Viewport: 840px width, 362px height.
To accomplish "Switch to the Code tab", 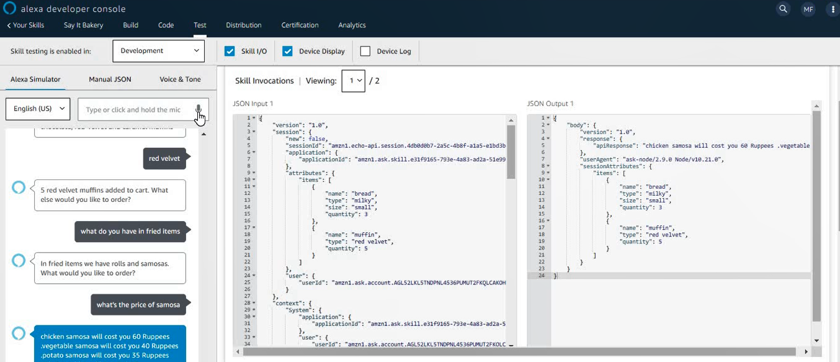I will point(166,25).
